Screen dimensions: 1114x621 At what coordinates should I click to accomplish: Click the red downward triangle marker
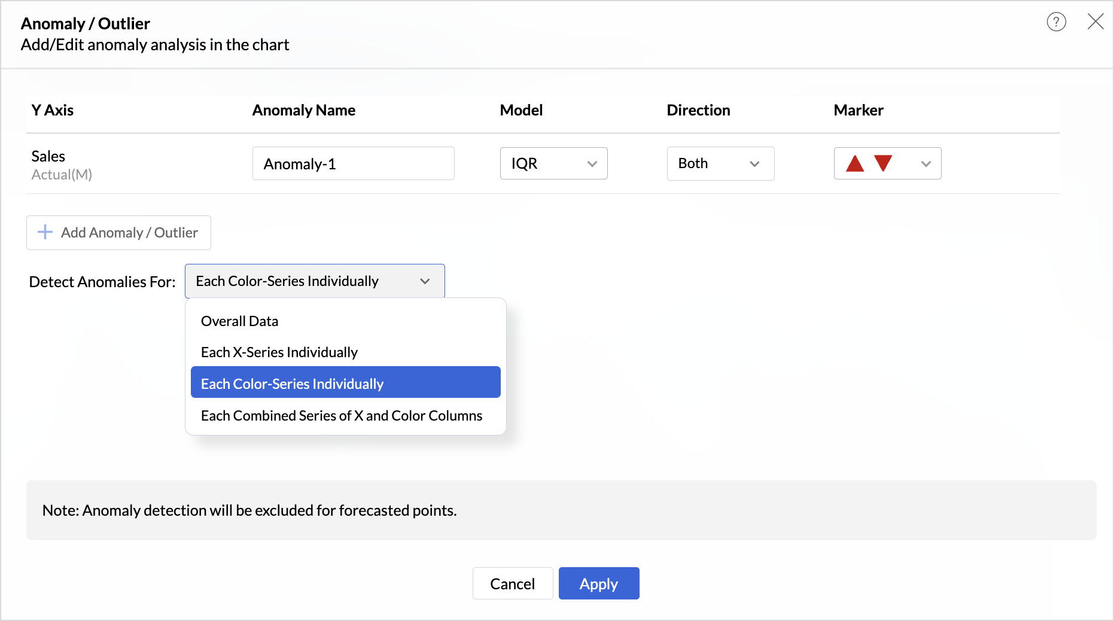pyautogui.click(x=882, y=163)
